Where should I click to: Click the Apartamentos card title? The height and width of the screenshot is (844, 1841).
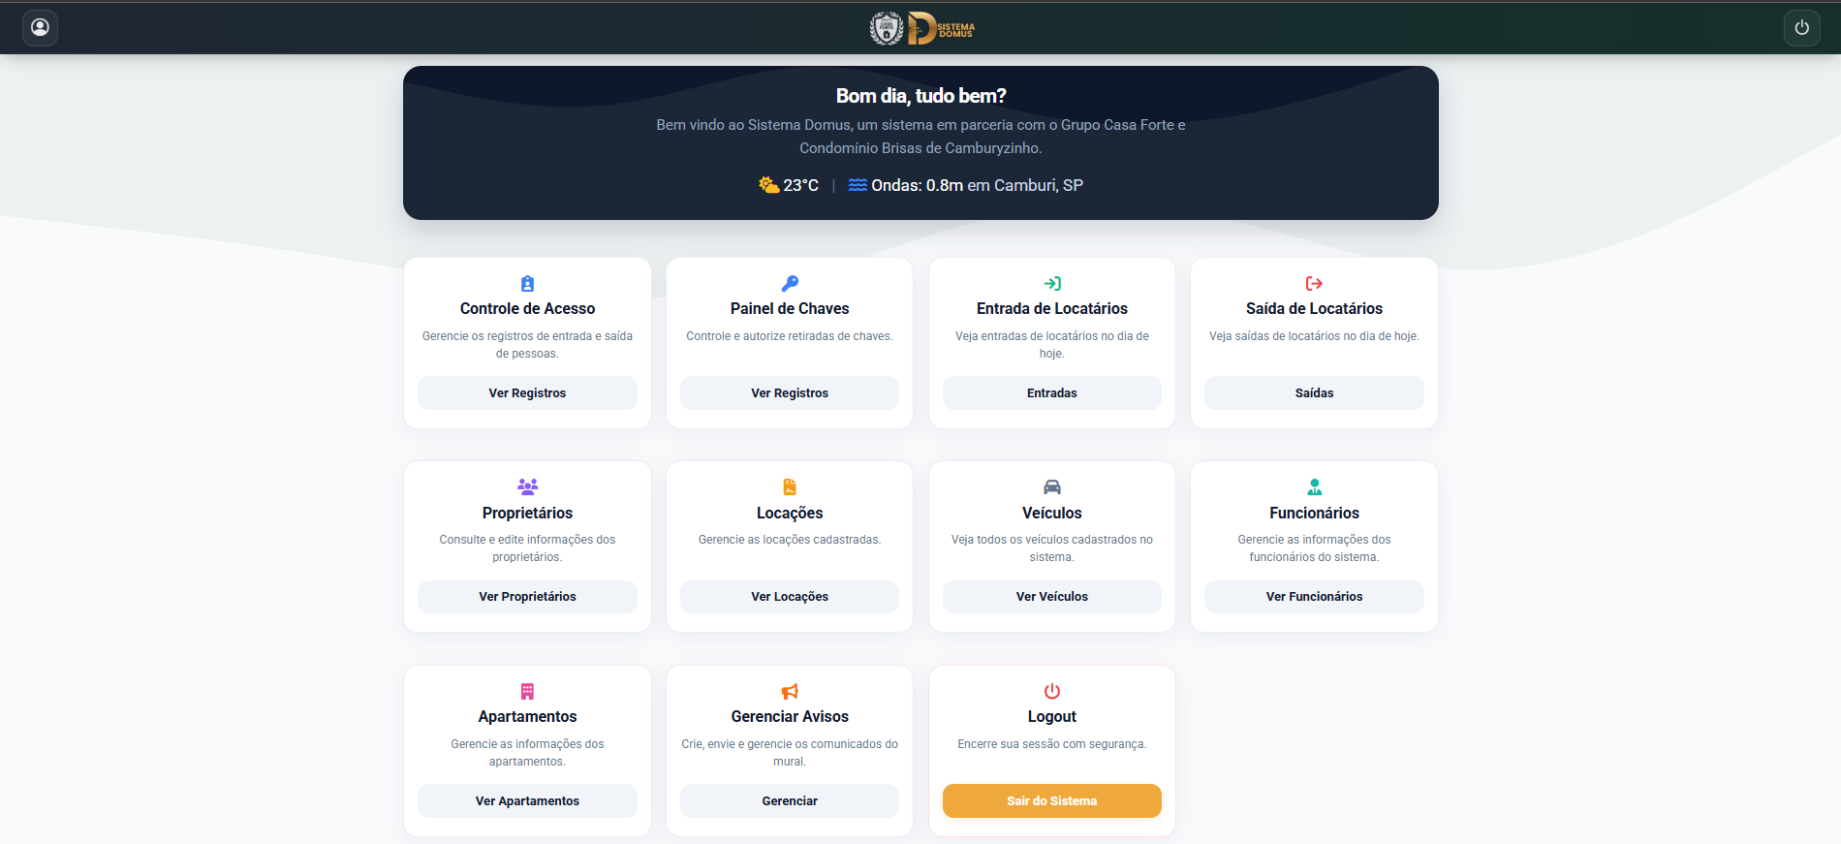[527, 717]
